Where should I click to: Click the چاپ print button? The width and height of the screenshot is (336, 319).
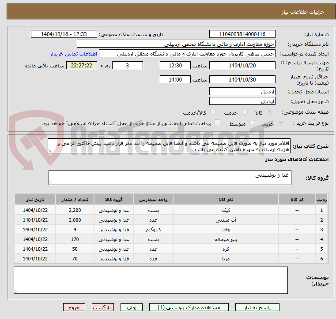point(132,308)
